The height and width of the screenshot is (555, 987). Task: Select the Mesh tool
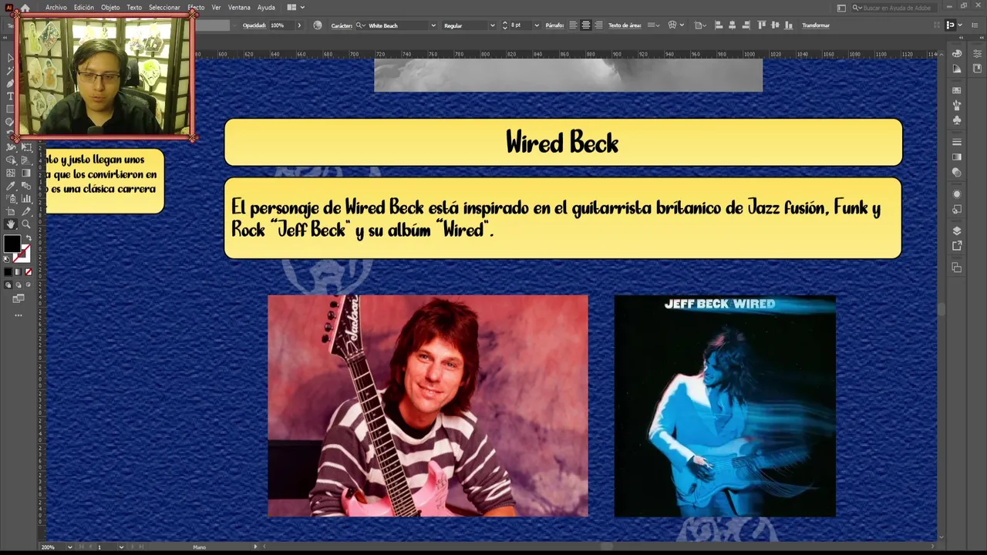(11, 173)
